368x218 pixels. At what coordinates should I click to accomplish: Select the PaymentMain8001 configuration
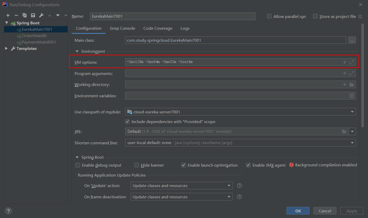coord(36,42)
